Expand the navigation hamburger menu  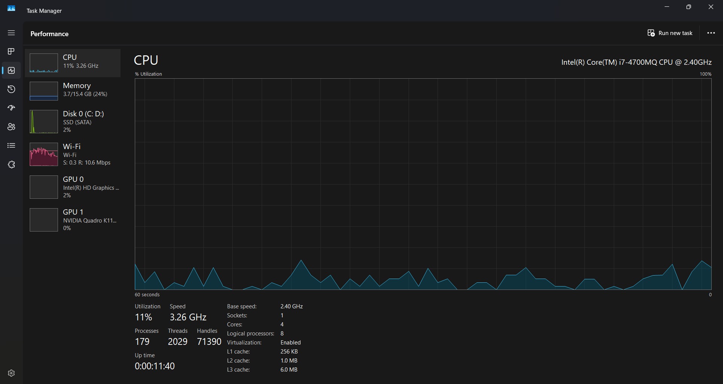click(11, 33)
